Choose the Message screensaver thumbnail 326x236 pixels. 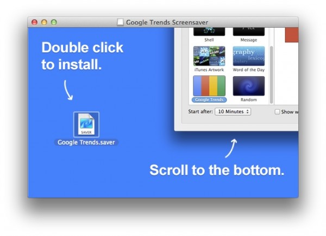coord(249,32)
